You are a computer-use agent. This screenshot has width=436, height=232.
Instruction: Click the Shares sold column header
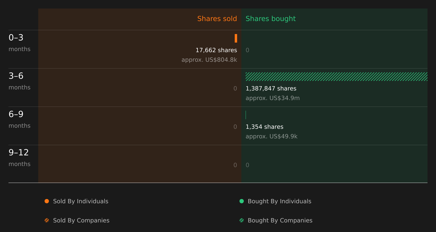click(x=217, y=19)
